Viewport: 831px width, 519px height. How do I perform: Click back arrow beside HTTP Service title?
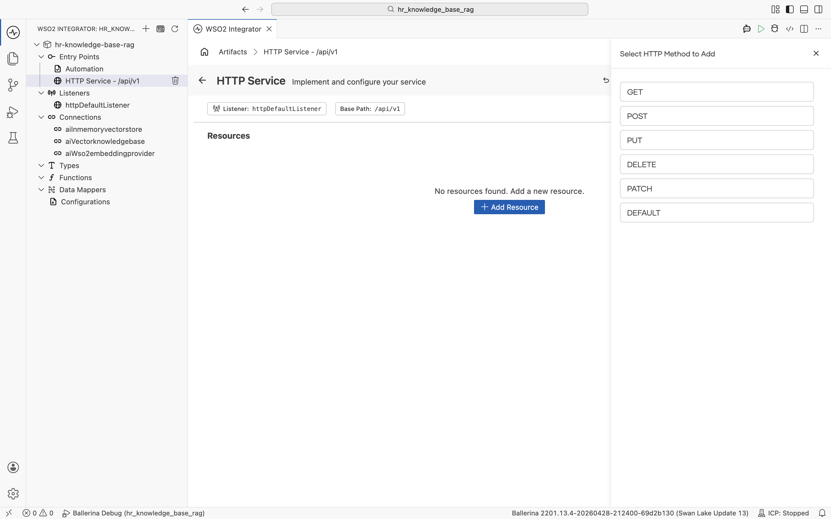coord(202,80)
